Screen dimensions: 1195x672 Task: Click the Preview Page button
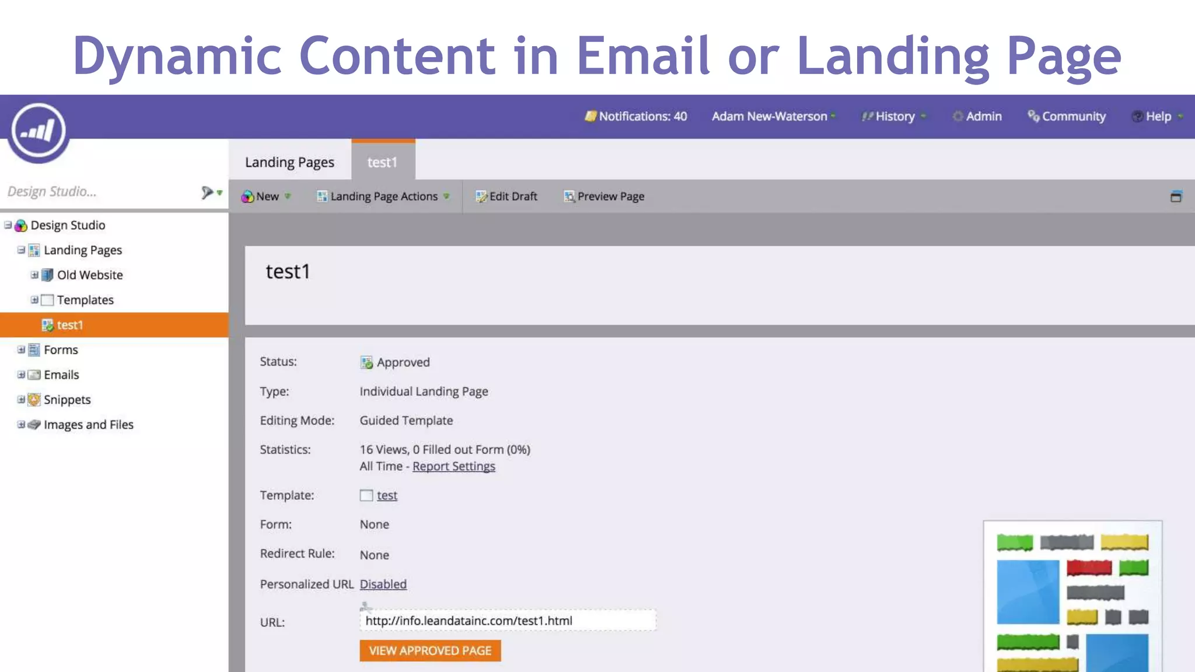(604, 197)
